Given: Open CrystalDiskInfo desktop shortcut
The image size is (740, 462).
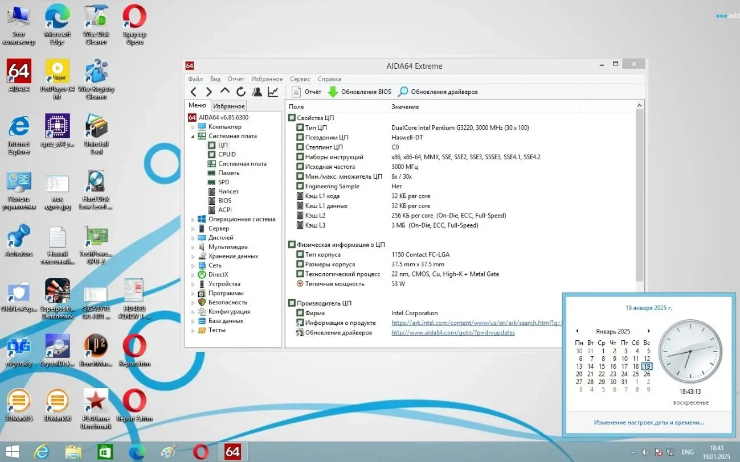Looking at the screenshot, I should (x=57, y=349).
